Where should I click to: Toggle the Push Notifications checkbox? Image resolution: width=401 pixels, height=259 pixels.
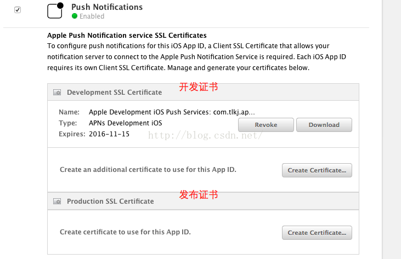[18, 10]
